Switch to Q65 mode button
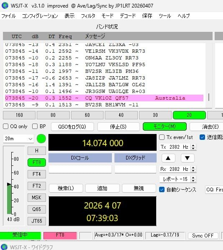This screenshot has height=250, width=223. point(37,209)
